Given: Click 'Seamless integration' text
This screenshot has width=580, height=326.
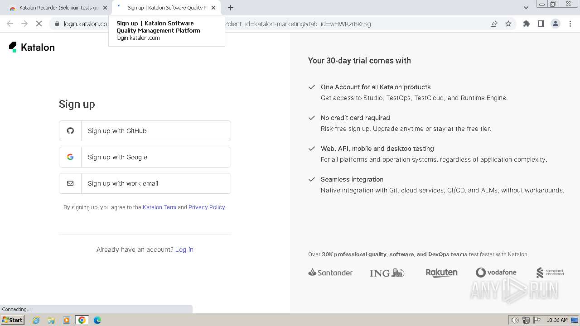Looking at the screenshot, I should [352, 179].
